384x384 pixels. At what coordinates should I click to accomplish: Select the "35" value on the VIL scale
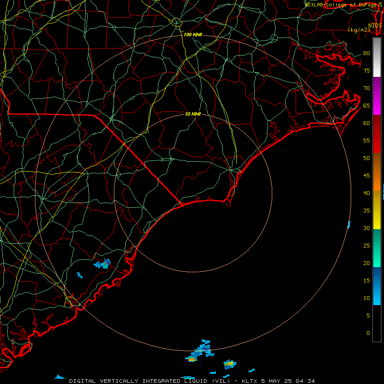[x=367, y=211]
